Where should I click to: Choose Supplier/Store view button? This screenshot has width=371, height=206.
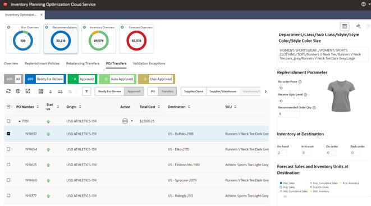tap(194, 91)
